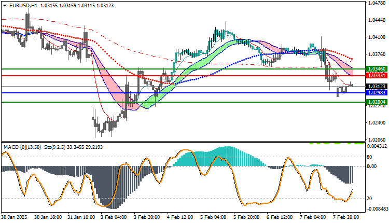This screenshot has width=389, height=223.
Task: Click the 5 Feb 20:00 time axis label
Action: tap(246, 217)
